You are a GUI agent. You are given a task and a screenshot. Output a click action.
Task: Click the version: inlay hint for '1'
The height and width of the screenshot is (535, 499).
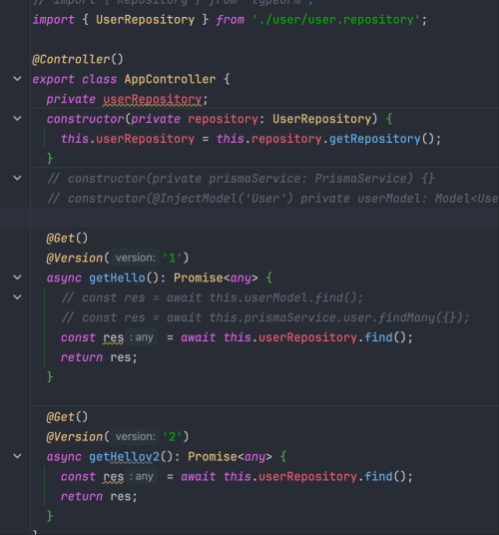click(136, 258)
